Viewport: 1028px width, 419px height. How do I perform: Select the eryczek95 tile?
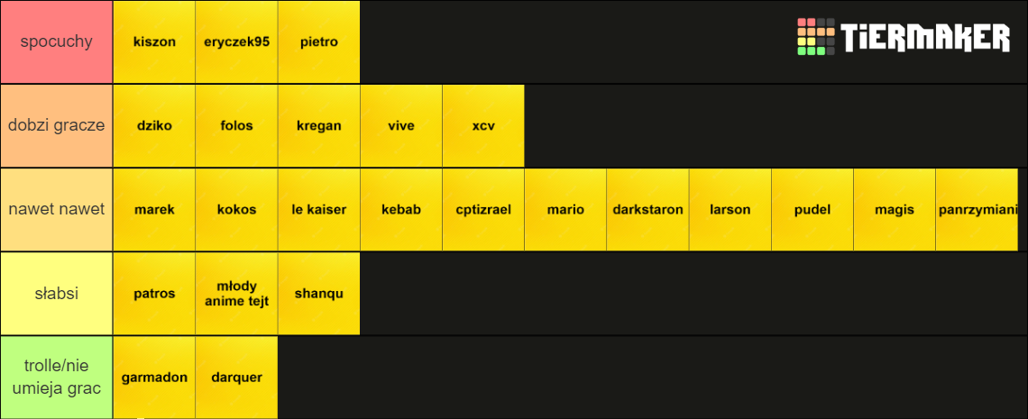point(236,41)
